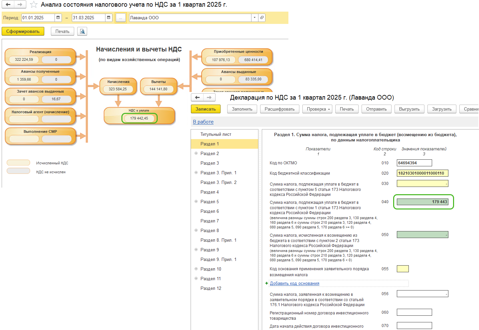Click the green plus before Добавить код основания
479x330 pixels.
point(266,283)
